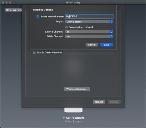Cancel the base station settings dialog

click(x=99, y=102)
